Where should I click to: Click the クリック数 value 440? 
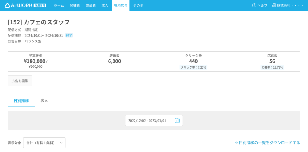point(194,61)
